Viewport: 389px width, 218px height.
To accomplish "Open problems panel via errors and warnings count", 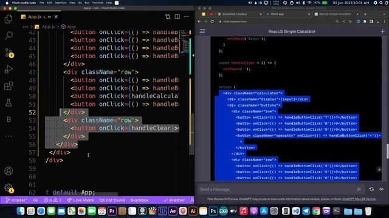I will 52,200.
